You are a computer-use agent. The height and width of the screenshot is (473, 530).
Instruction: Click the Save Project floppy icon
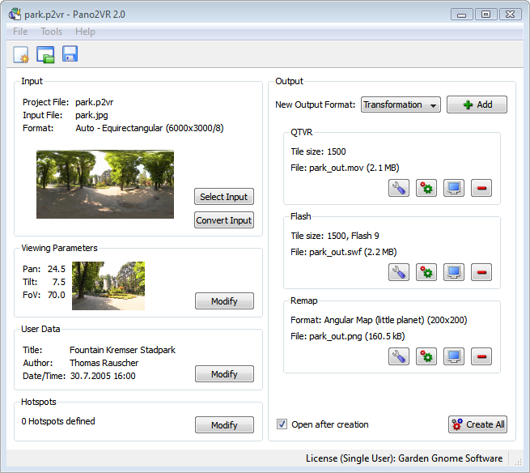(70, 53)
